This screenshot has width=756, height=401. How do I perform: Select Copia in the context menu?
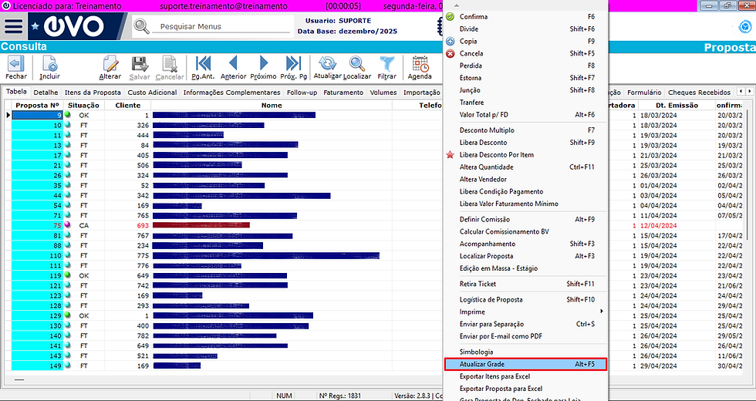525,41
